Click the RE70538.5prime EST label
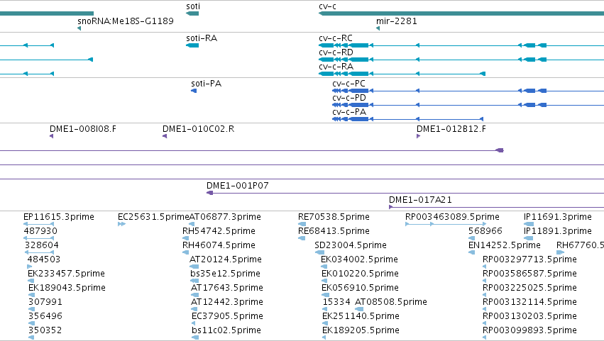This screenshot has width=604, height=341. (334, 217)
